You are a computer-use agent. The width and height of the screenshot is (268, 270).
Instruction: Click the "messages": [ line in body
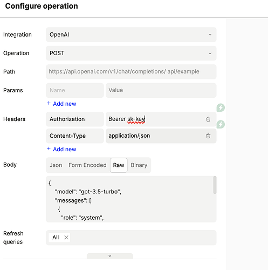coord(73,200)
